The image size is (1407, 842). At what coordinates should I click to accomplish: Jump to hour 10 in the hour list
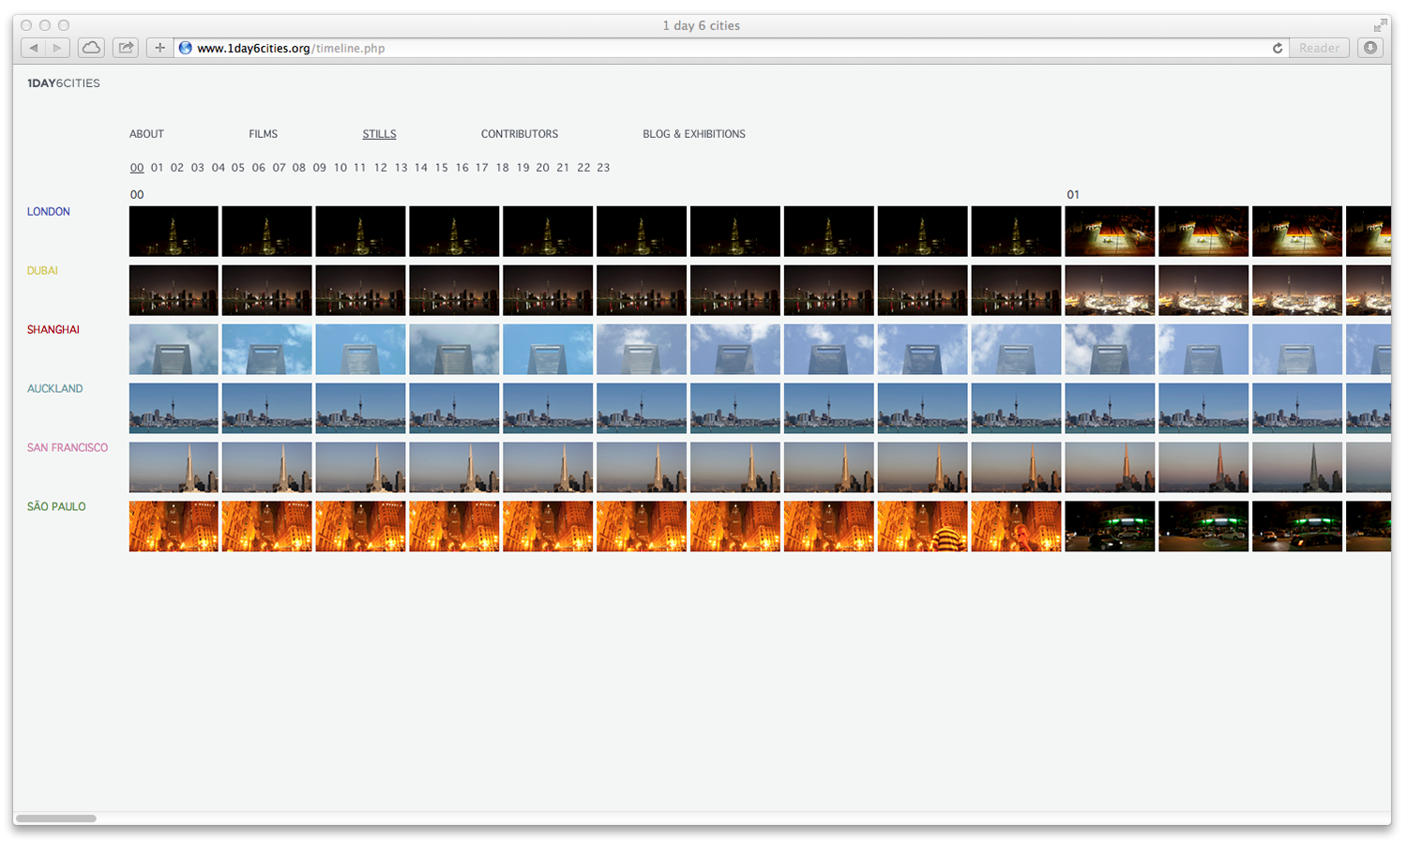pos(340,168)
